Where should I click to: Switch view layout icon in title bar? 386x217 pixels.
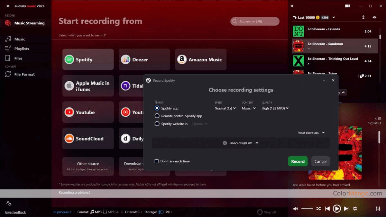(347, 6)
